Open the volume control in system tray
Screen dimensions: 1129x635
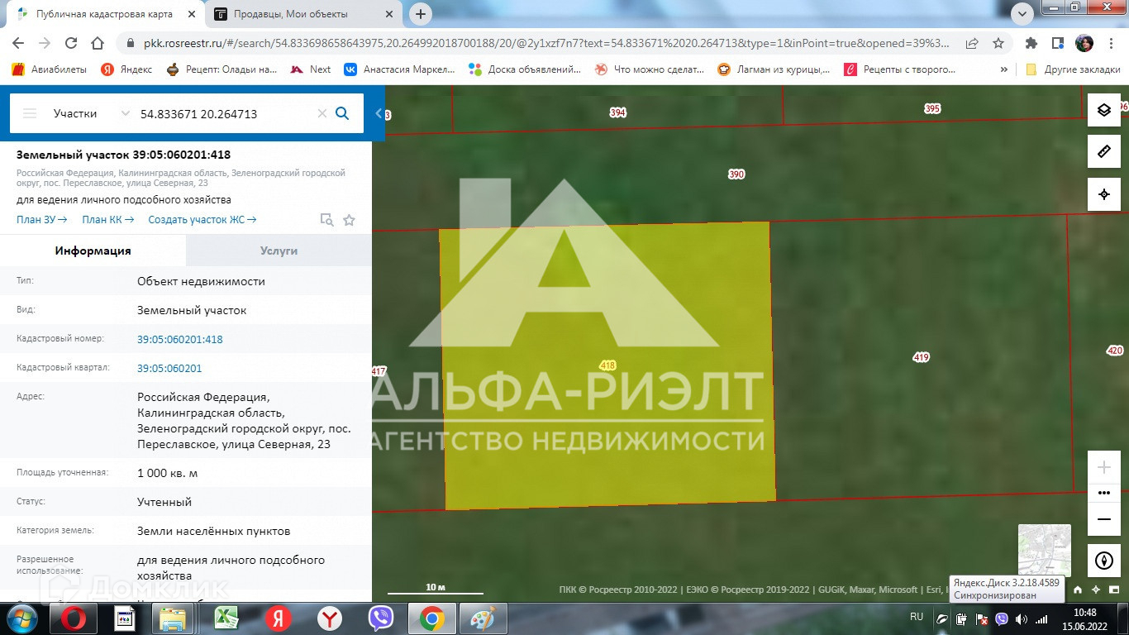[1022, 618]
